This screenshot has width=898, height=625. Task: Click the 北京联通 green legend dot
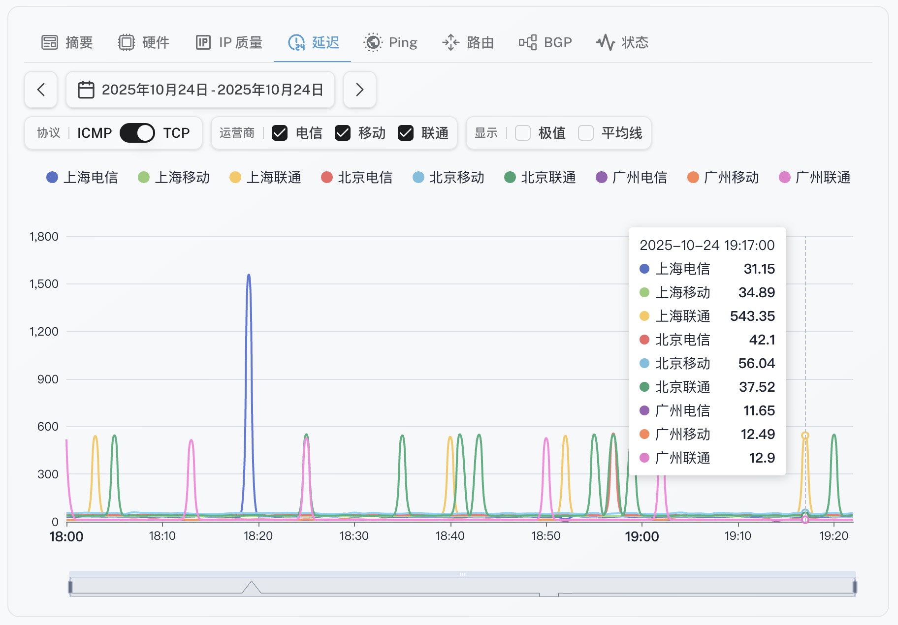510,178
